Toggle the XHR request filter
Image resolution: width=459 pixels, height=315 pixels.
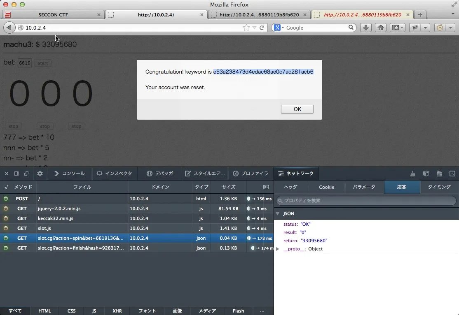tap(117, 311)
